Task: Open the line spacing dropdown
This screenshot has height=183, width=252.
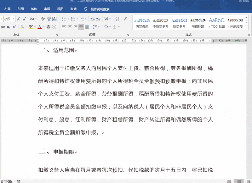Action: point(99,26)
